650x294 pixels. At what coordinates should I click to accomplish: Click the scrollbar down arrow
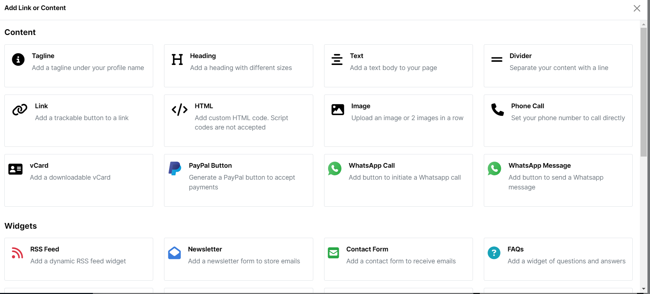point(643,289)
